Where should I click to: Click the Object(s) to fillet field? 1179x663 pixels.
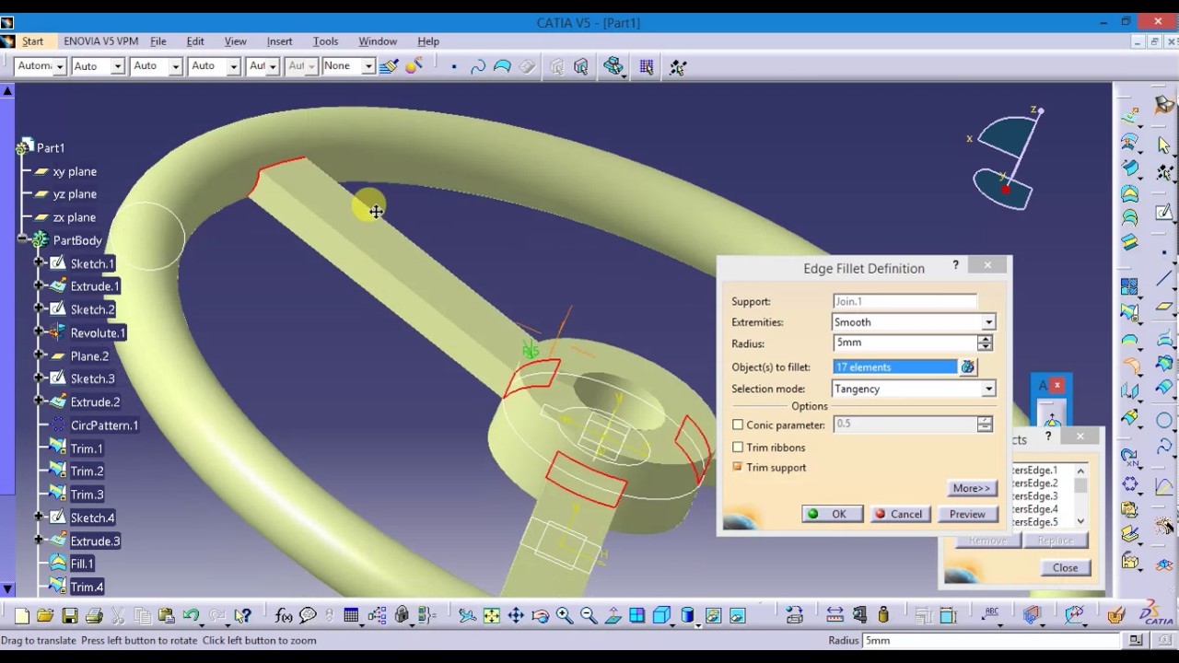point(895,367)
